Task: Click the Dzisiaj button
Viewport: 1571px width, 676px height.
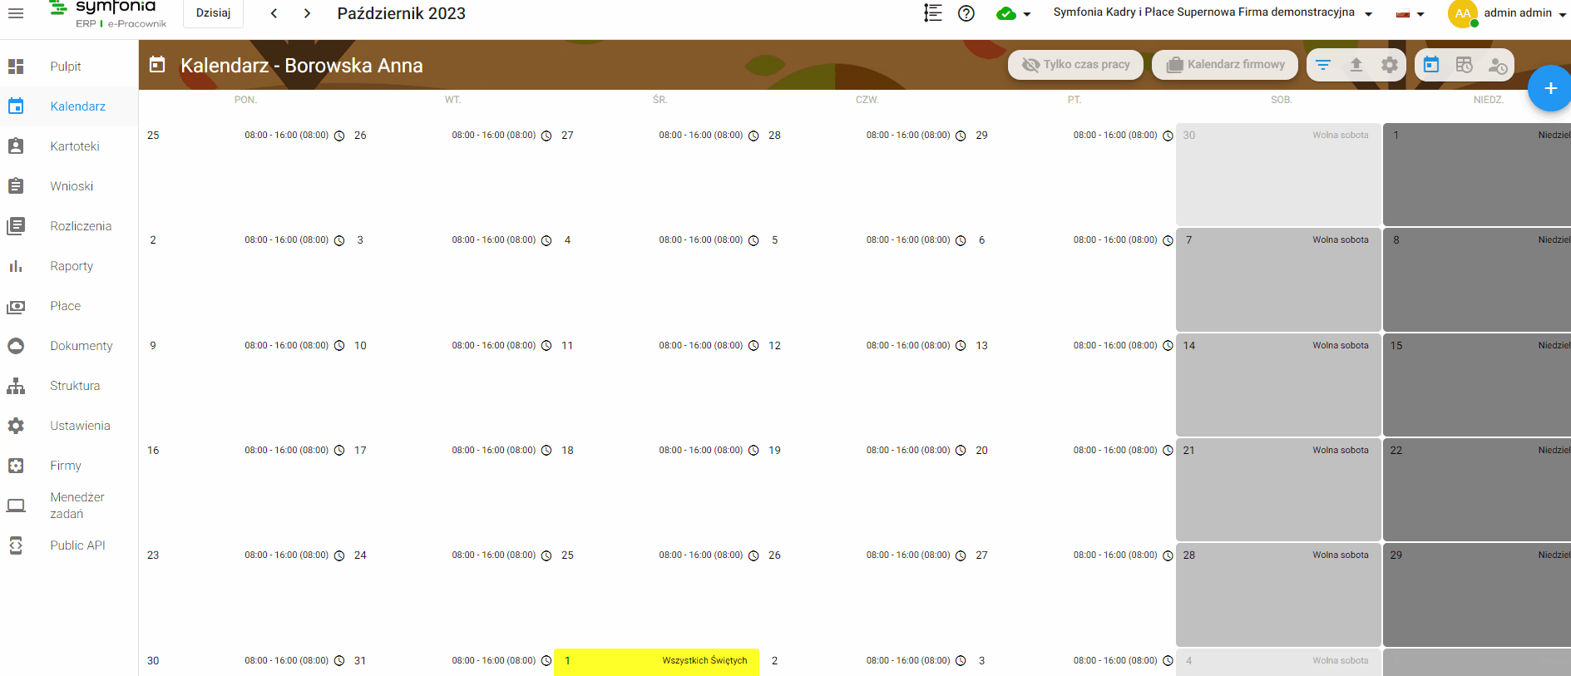Action: 213,13
